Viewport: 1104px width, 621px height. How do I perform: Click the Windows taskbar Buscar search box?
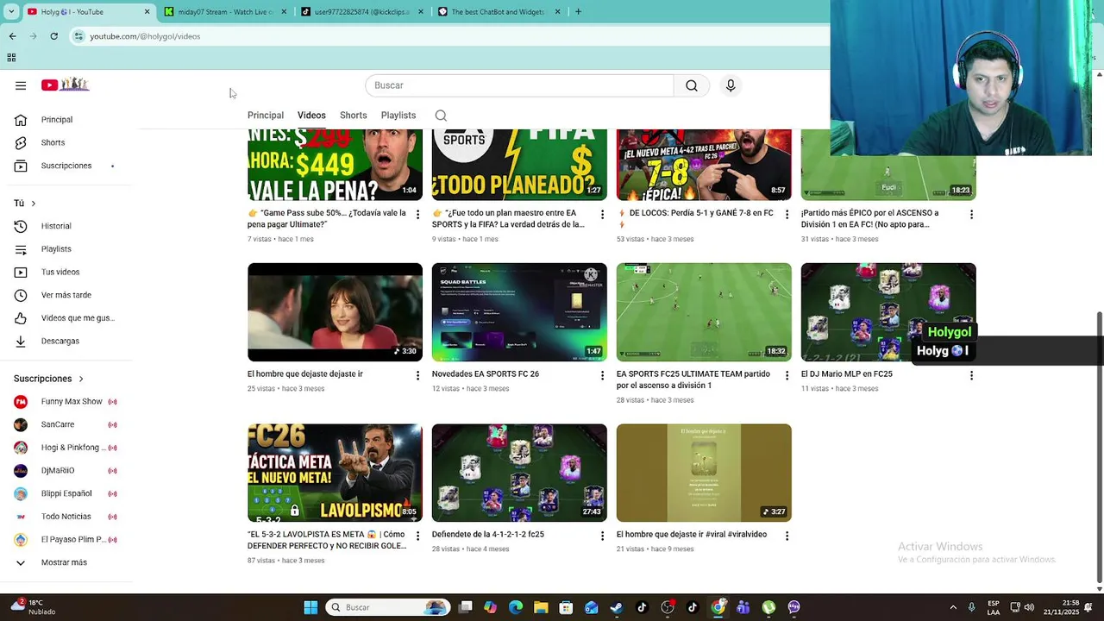pos(389,607)
